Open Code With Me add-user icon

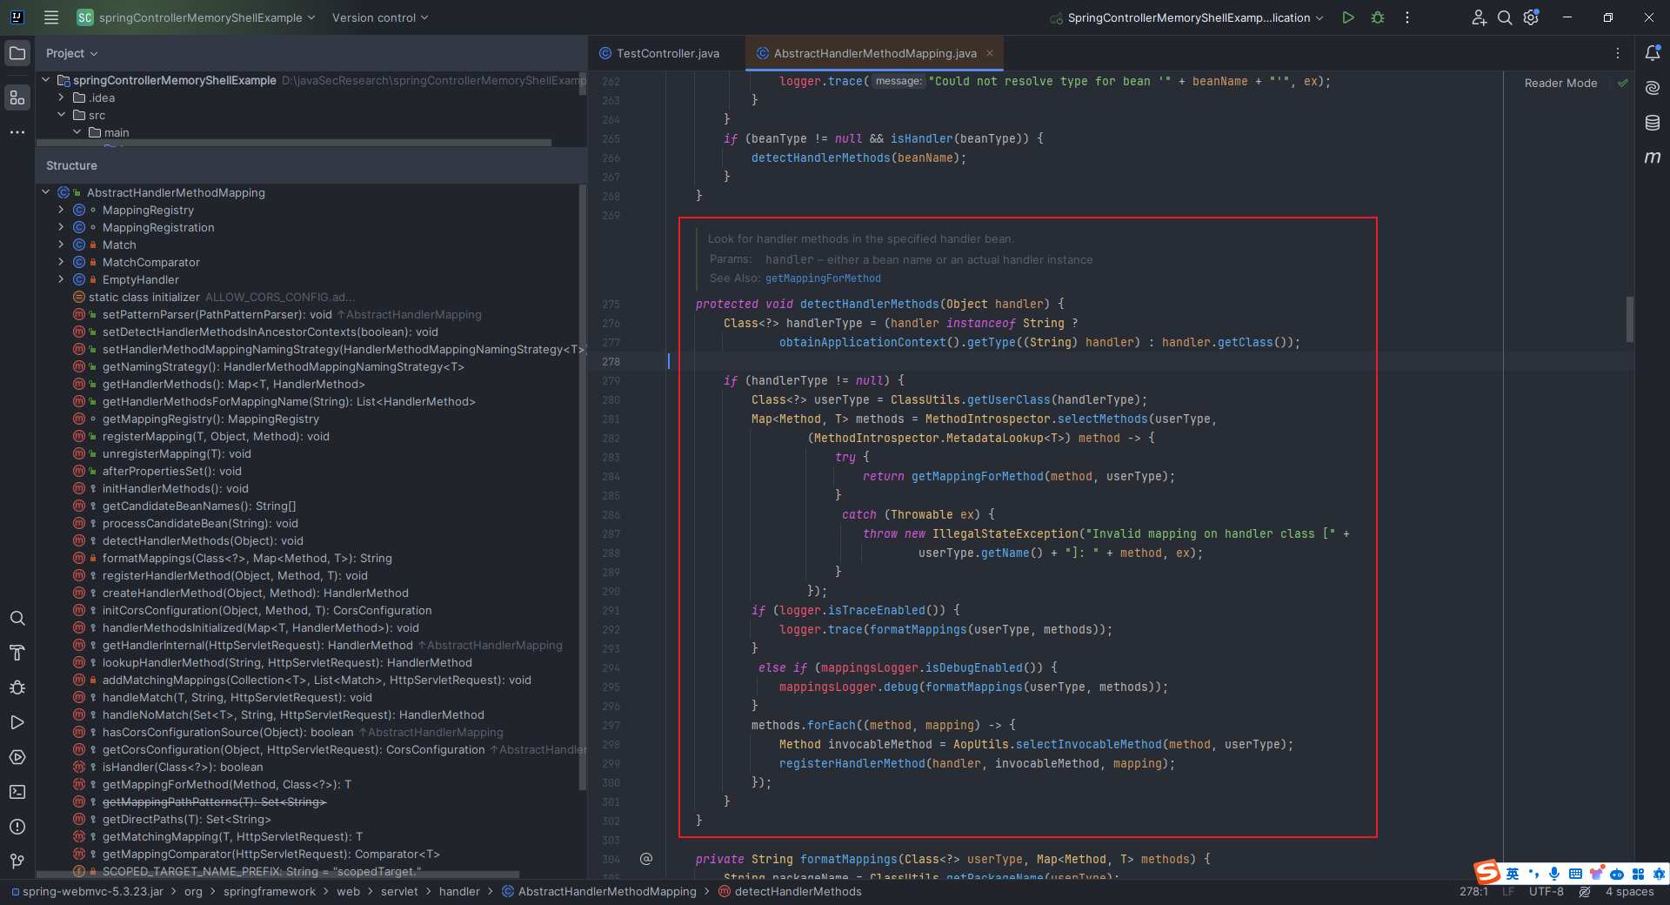(x=1479, y=17)
